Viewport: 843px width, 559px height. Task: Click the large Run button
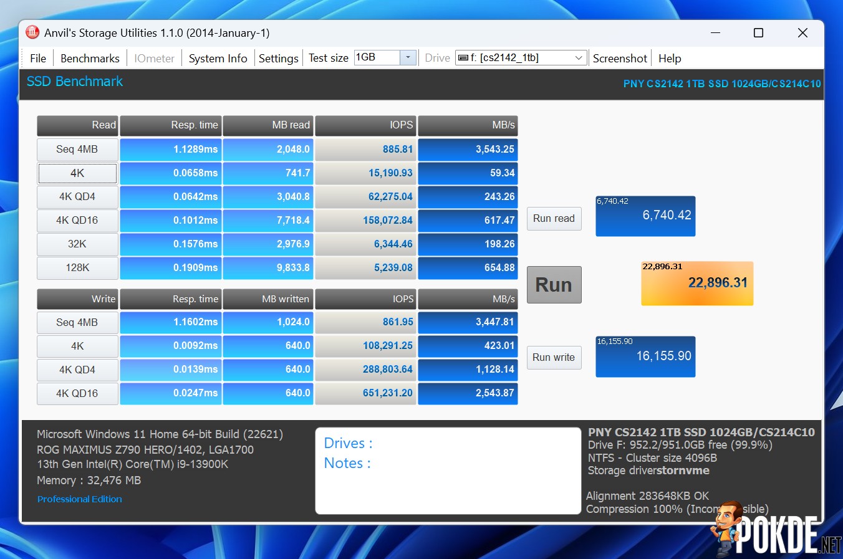click(x=554, y=285)
